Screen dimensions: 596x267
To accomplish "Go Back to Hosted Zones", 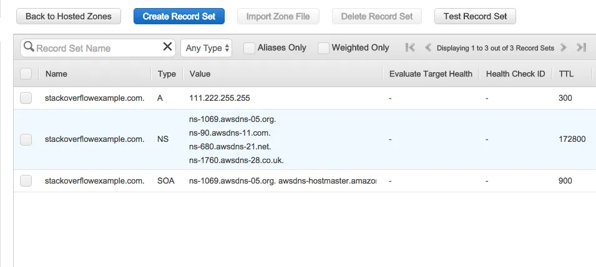I will 69,16.
